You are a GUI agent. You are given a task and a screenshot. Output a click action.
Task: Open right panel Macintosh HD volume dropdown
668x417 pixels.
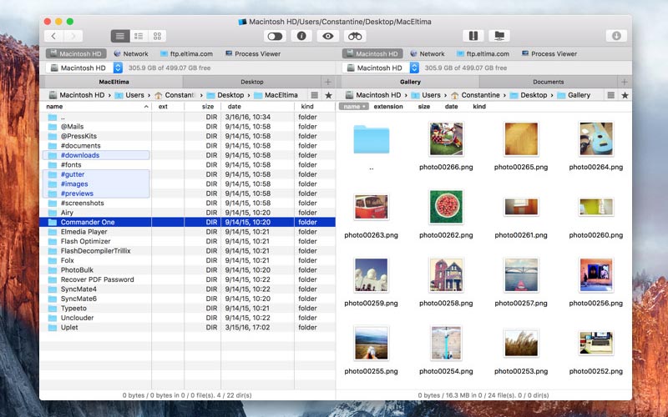pos(381,68)
